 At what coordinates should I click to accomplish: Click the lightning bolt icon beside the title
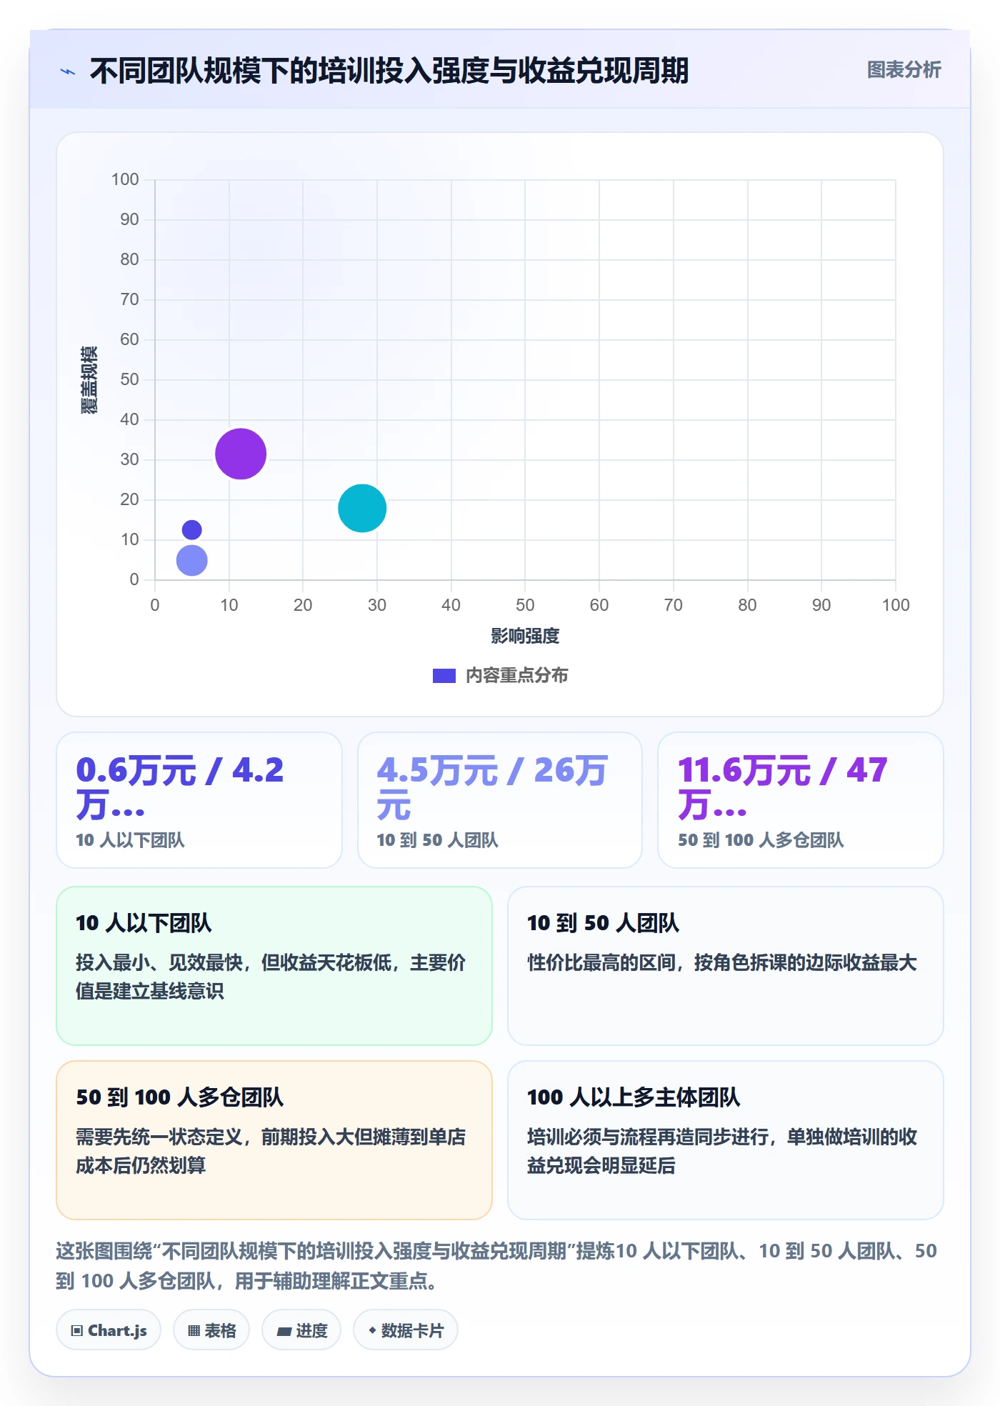click(x=68, y=71)
